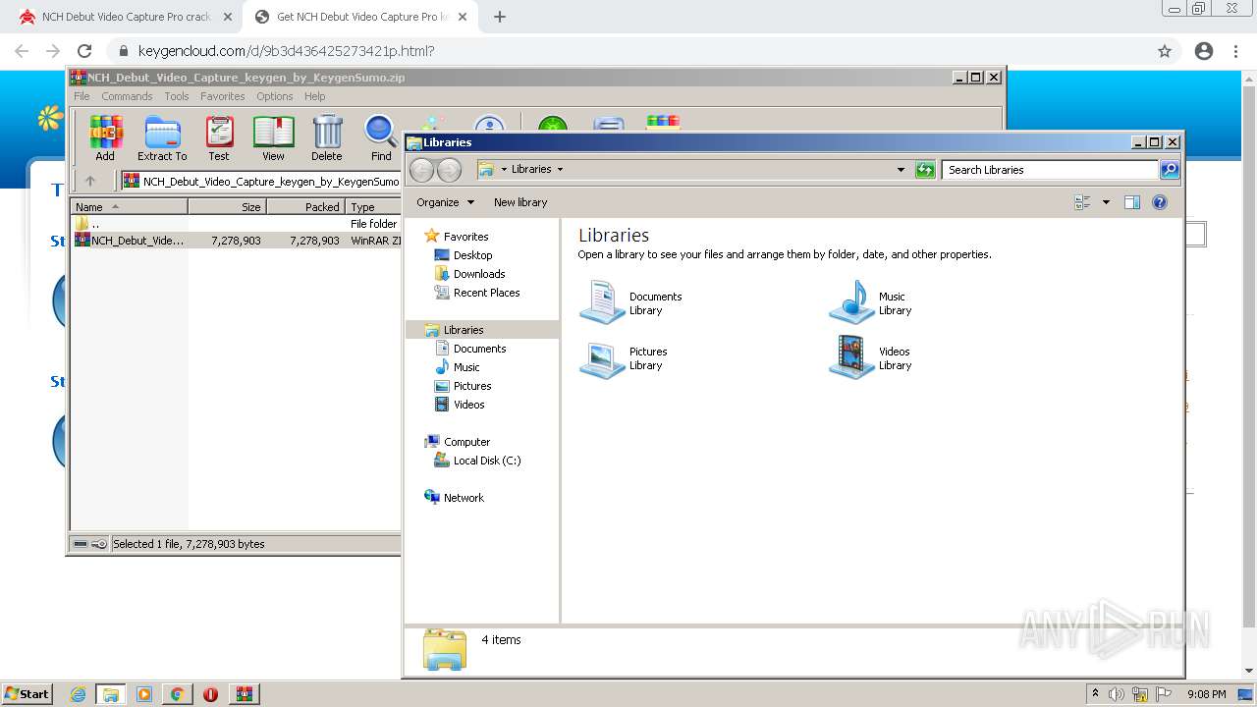
Task: Click the Extract To icon in WinRAR
Action: pos(162,137)
